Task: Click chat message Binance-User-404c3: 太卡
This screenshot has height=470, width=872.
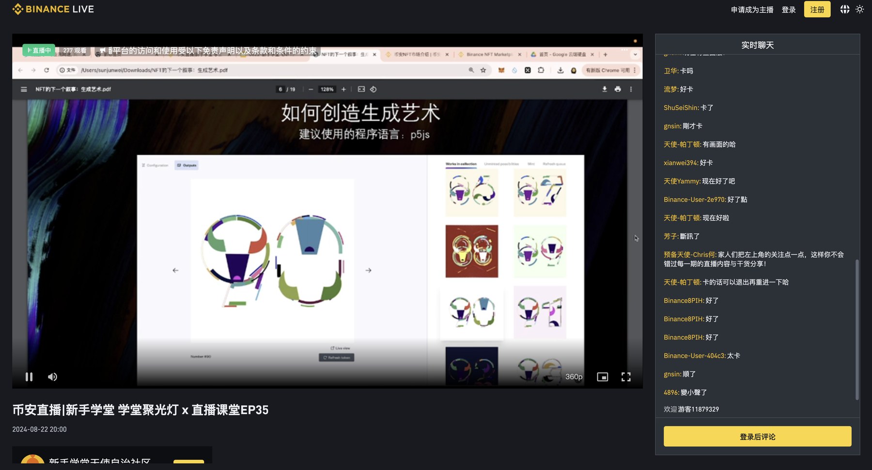Action: (x=702, y=356)
